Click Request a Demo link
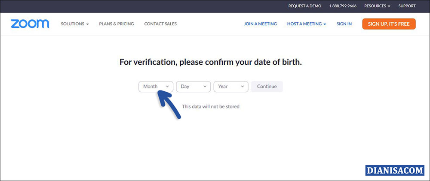This screenshot has height=181, width=430. (x=304, y=6)
